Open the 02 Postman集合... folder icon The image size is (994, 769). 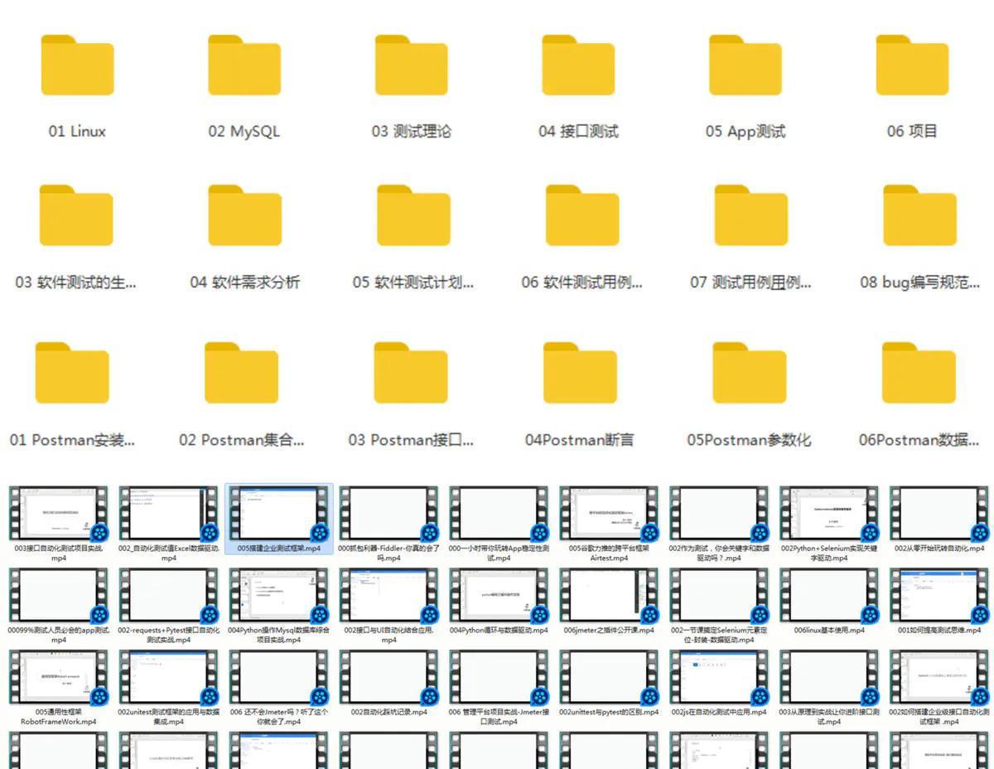coord(241,373)
